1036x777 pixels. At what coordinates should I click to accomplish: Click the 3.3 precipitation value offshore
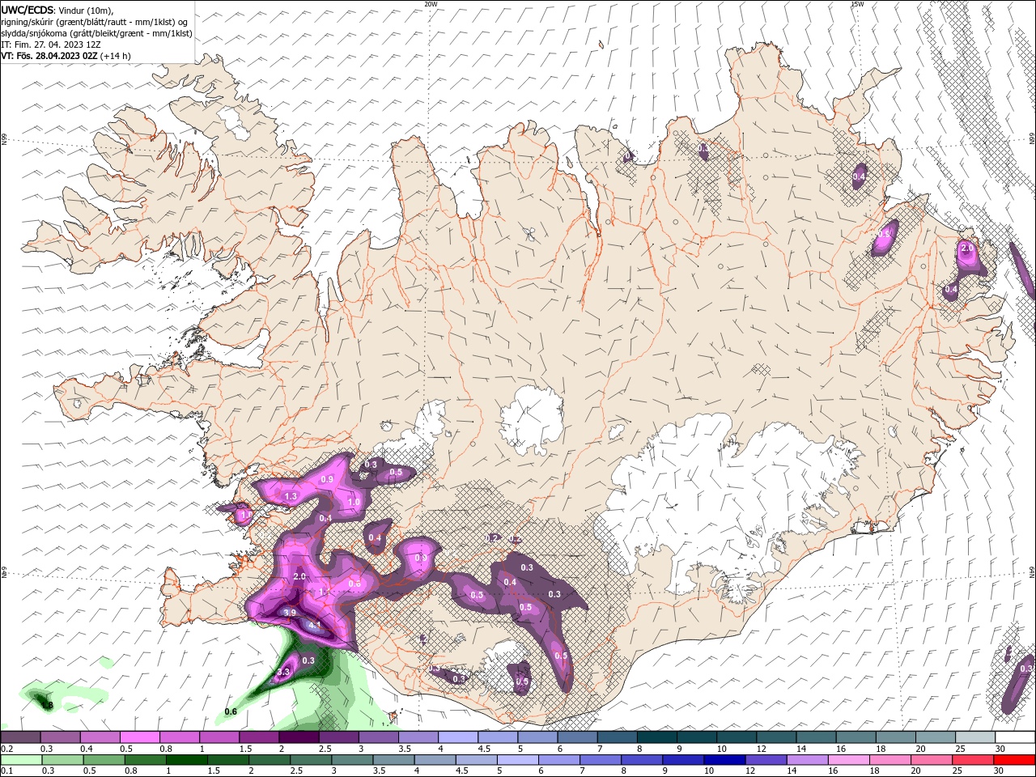(283, 672)
